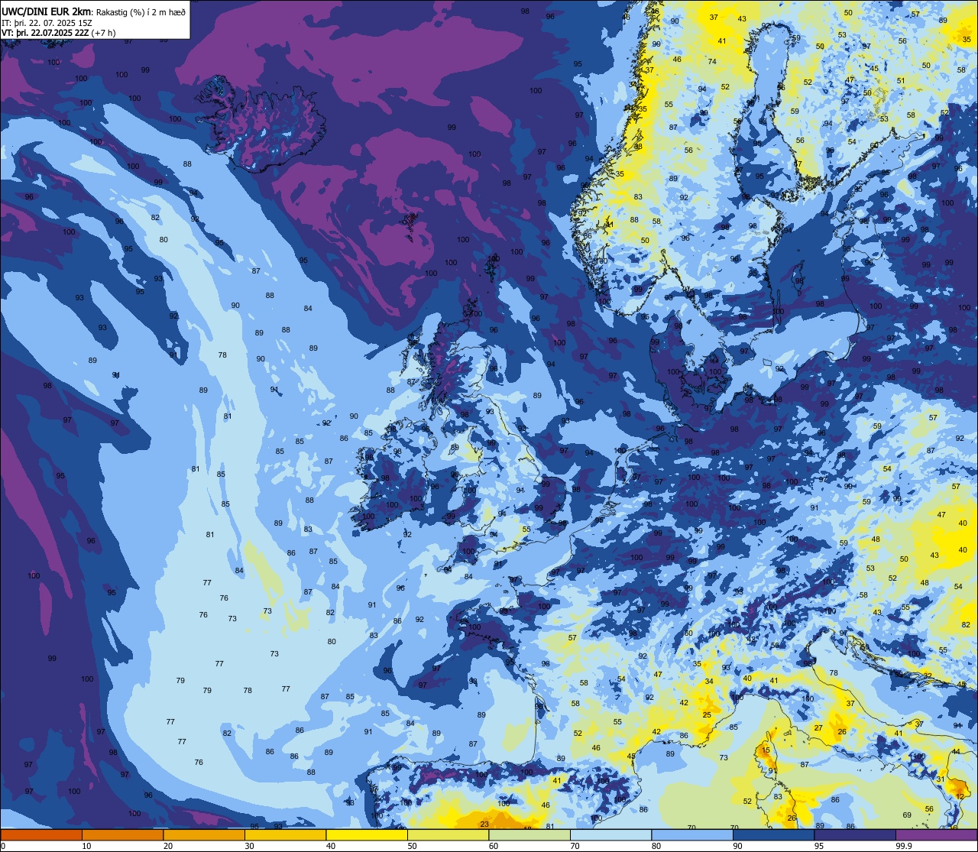This screenshot has height=852, width=978.
Task: Click the 0–10 dark orange legend swatch
Action: click(41, 834)
